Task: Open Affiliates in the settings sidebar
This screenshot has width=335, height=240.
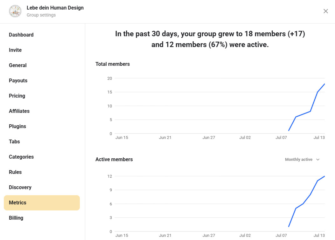Action: (x=19, y=111)
